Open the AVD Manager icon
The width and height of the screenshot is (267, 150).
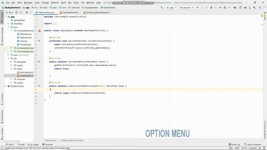(249, 7)
